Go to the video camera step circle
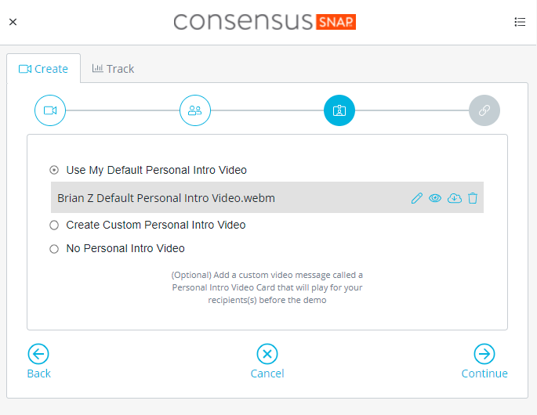The image size is (537, 415). 50,110
